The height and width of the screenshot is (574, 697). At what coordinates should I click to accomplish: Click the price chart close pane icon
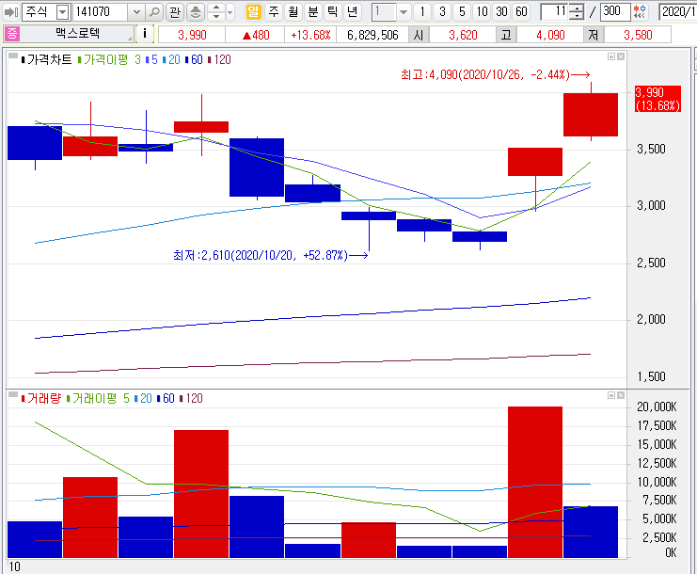[x=621, y=56]
